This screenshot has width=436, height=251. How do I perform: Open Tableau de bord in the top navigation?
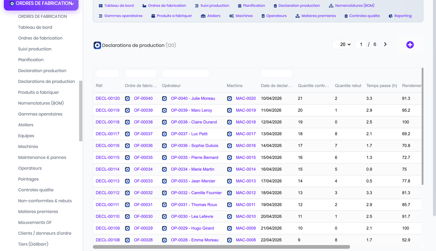[119, 5]
